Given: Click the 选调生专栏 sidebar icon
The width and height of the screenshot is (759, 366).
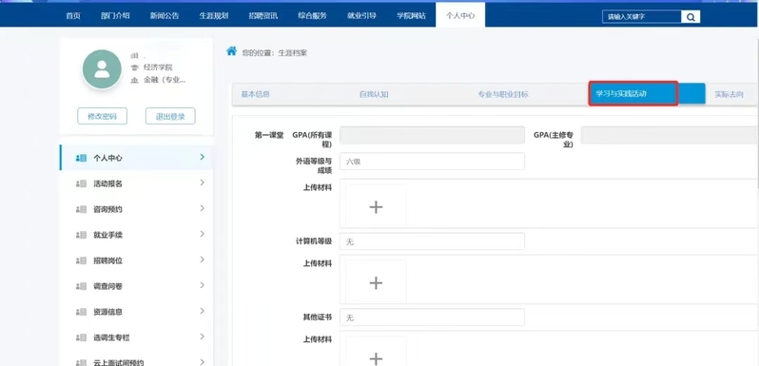Looking at the screenshot, I should click(x=82, y=337).
